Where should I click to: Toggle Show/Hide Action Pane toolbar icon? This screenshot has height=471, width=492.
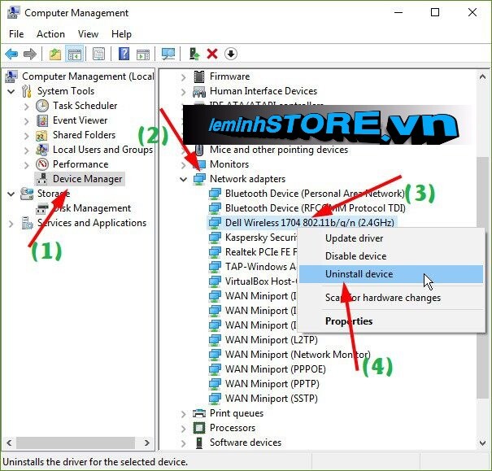click(143, 54)
